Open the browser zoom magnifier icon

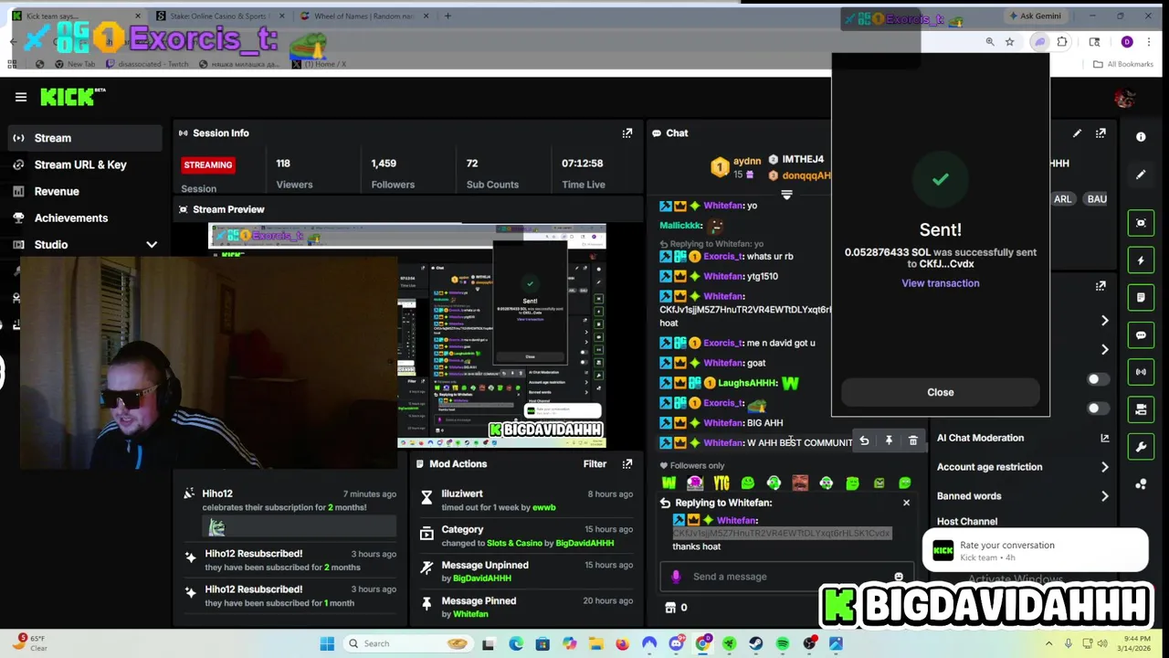989,42
